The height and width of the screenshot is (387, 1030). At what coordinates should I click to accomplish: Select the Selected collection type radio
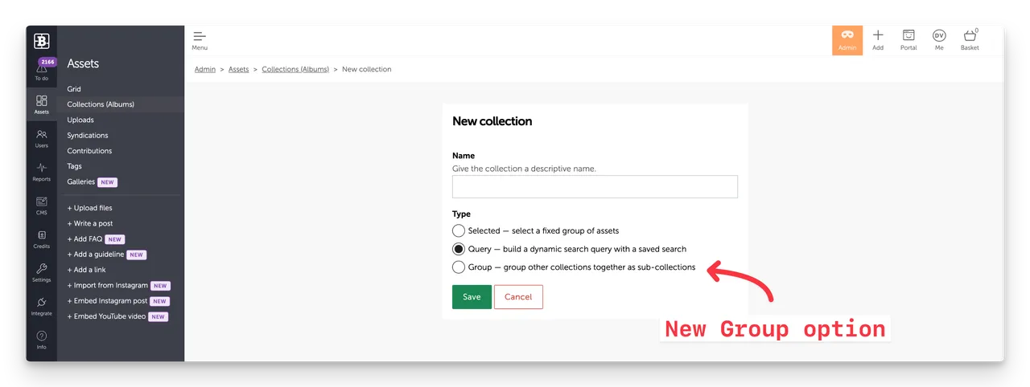[459, 230]
